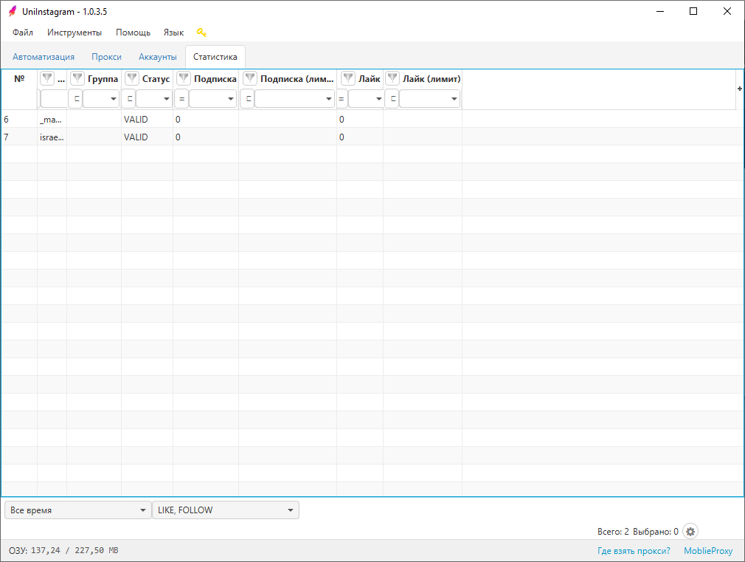Screen dimensions: 745x562
Task: Click the filter funnel for Лайк (лимит) column
Action: (x=392, y=78)
